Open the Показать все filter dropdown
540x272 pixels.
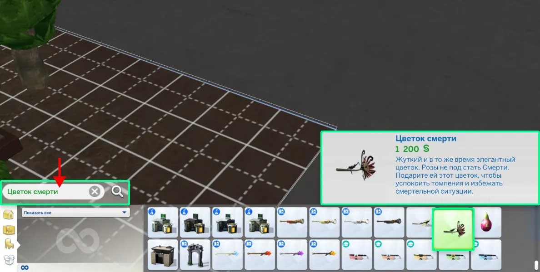76,213
